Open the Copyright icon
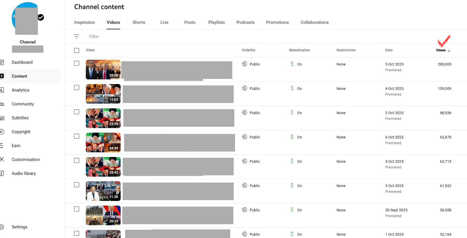Screen dimensions: 467x238 pos(2,132)
